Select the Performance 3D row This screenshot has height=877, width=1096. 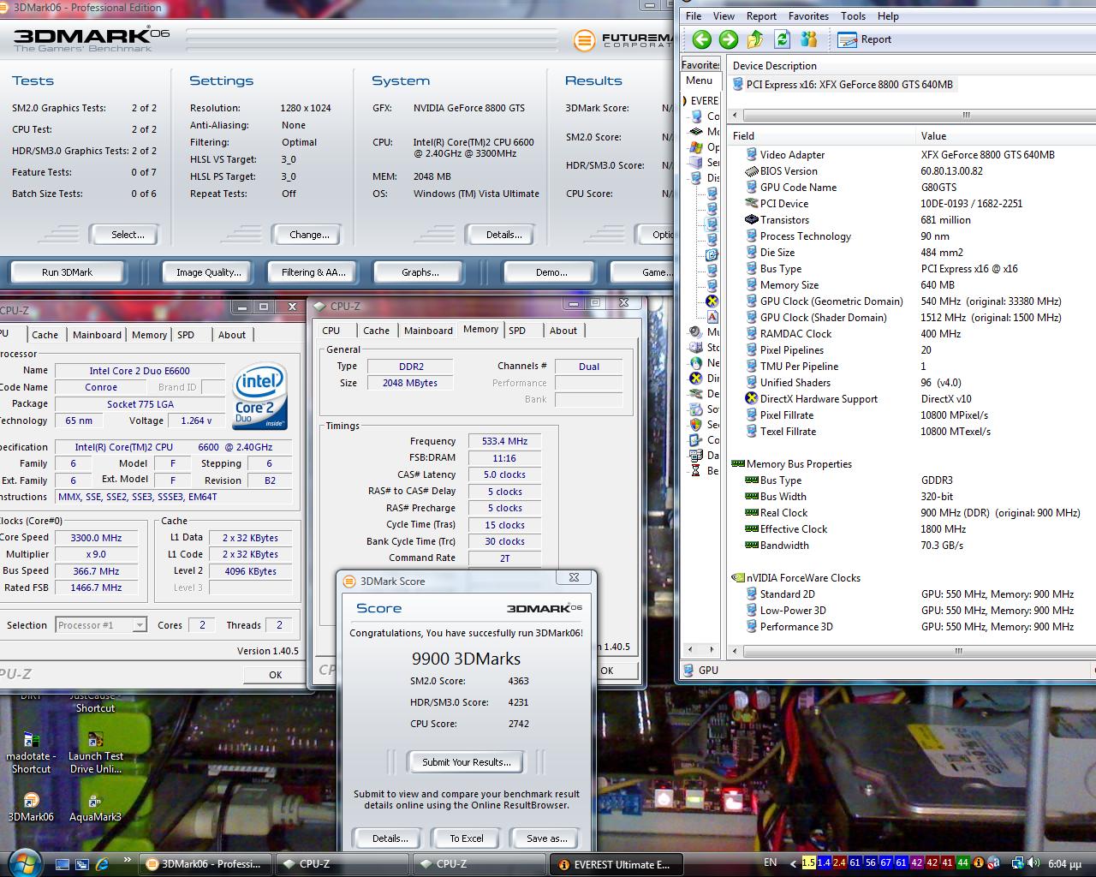[909, 626]
